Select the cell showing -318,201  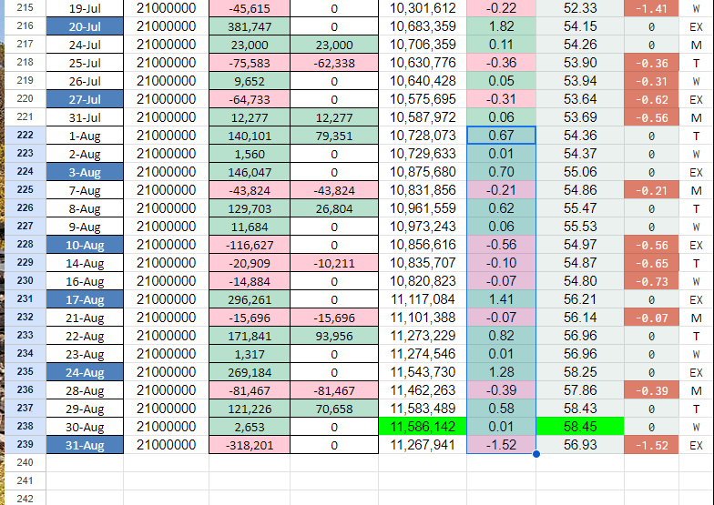click(x=250, y=445)
